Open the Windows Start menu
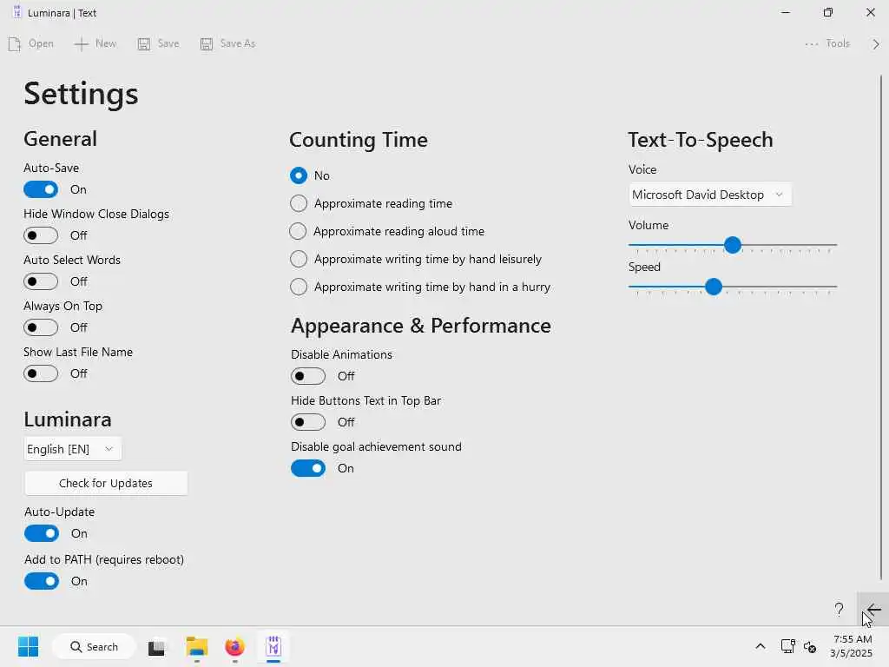 click(x=28, y=646)
